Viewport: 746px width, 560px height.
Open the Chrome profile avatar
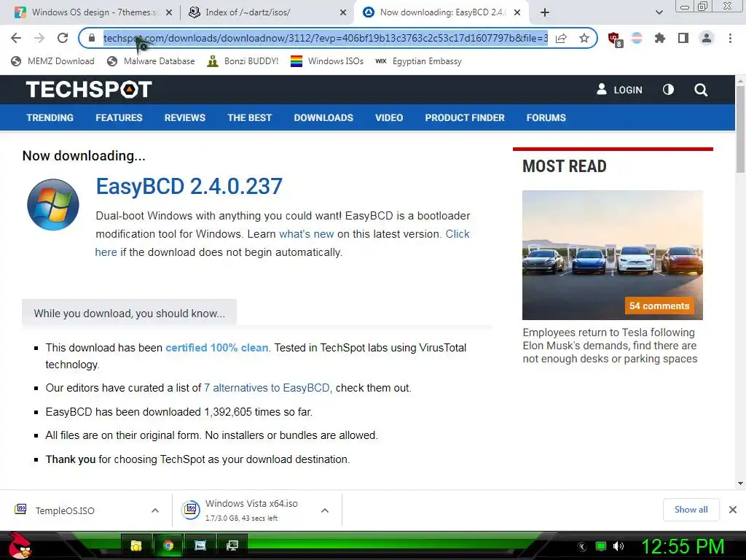tap(707, 38)
